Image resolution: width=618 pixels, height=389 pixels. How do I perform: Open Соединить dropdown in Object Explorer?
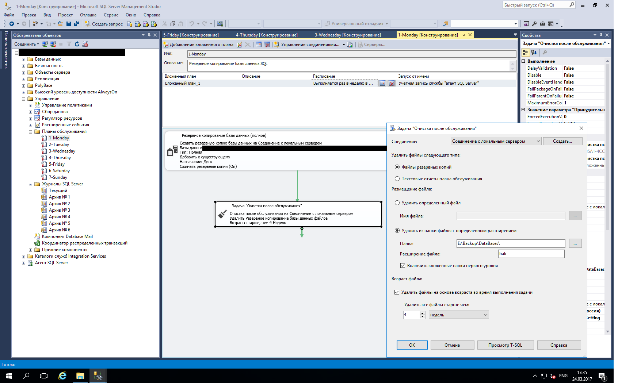coord(27,44)
